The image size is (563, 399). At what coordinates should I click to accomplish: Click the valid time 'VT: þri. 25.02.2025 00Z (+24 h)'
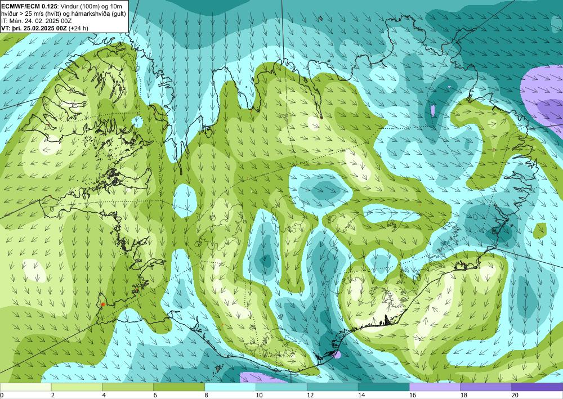[x=45, y=28]
